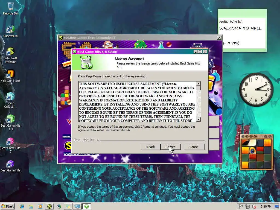This screenshot has width=280, height=210.
Task: Switch to the 700,000 Games taskbar item
Action: click(x=49, y=207)
